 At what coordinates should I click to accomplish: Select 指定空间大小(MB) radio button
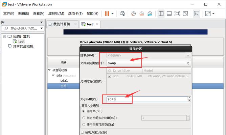click(84, 118)
